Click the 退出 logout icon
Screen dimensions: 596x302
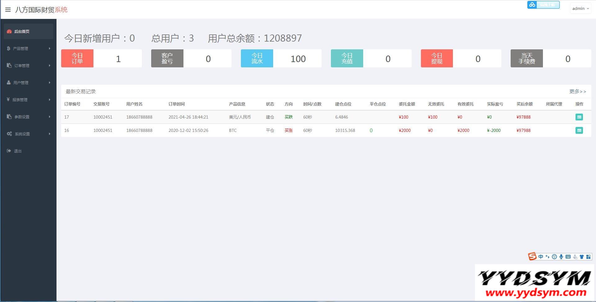pos(9,151)
